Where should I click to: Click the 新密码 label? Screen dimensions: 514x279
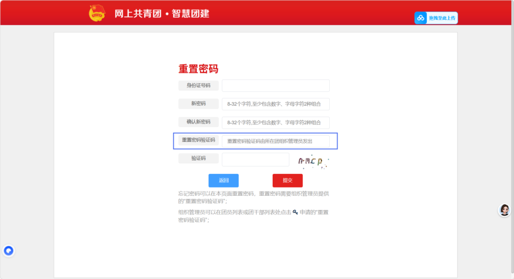tap(198, 104)
